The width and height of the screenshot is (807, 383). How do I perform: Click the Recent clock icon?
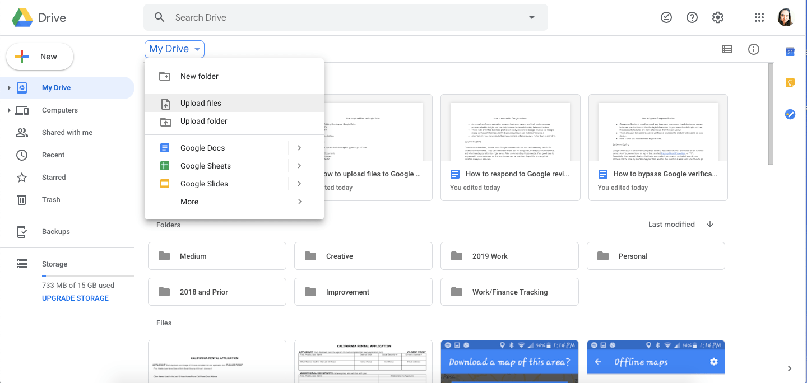point(22,155)
